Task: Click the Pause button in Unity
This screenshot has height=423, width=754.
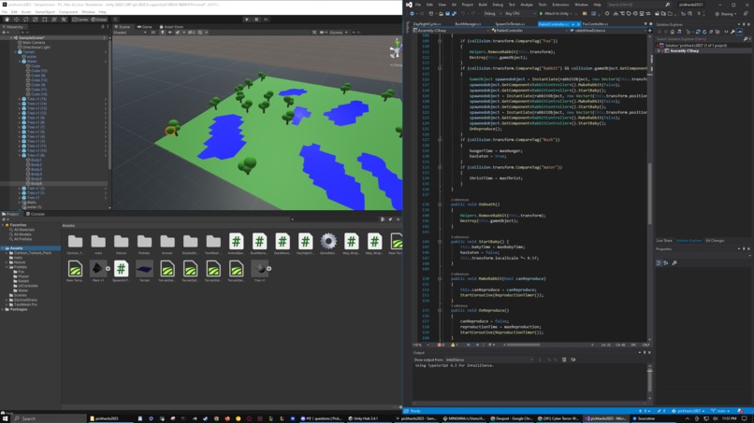Action: click(x=256, y=20)
